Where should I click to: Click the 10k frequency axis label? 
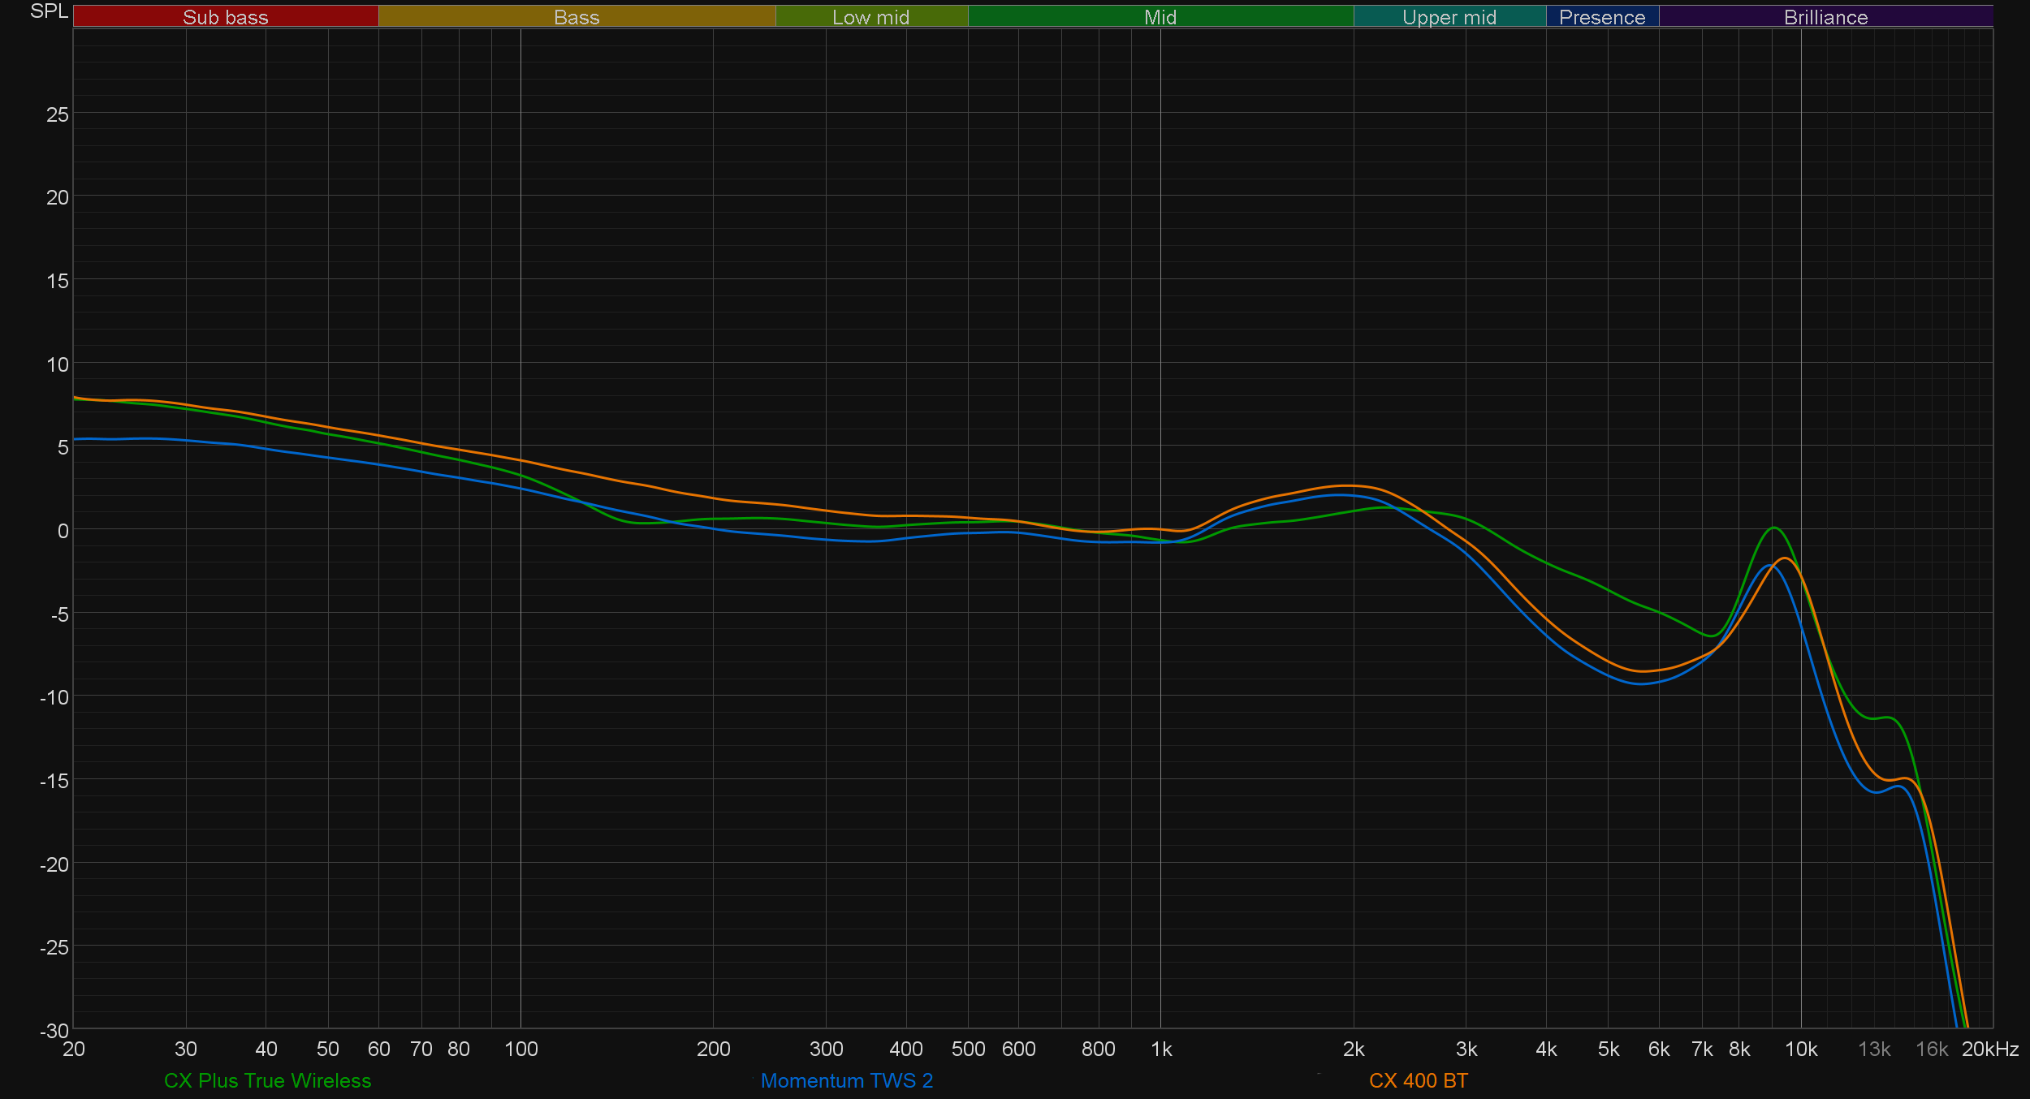coord(1800,1049)
